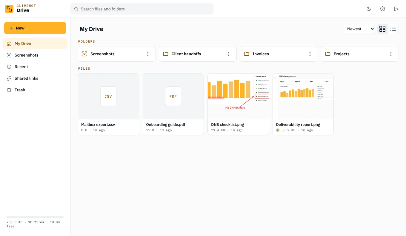This screenshot has height=236, width=406.
Task: Toggle dark mode with the moon icon
Action: pos(369,9)
